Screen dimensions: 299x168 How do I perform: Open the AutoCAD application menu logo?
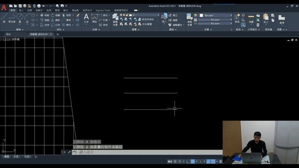(4, 7)
